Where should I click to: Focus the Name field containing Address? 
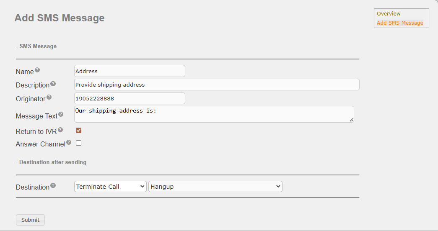pyautogui.click(x=130, y=71)
